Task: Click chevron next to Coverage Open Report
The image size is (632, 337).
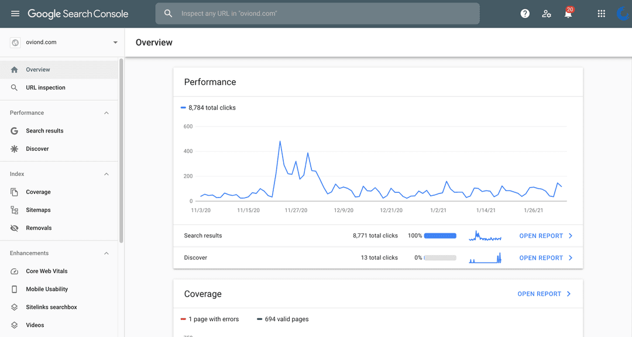Action: 569,294
